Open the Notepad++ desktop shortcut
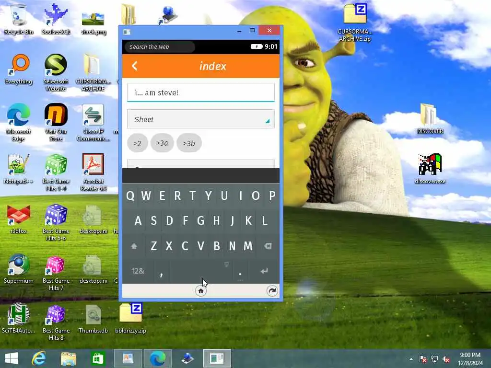Image resolution: width=491 pixels, height=368 pixels. pyautogui.click(x=19, y=169)
